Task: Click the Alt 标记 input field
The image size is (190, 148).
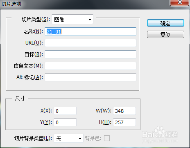Action: (x=90, y=77)
